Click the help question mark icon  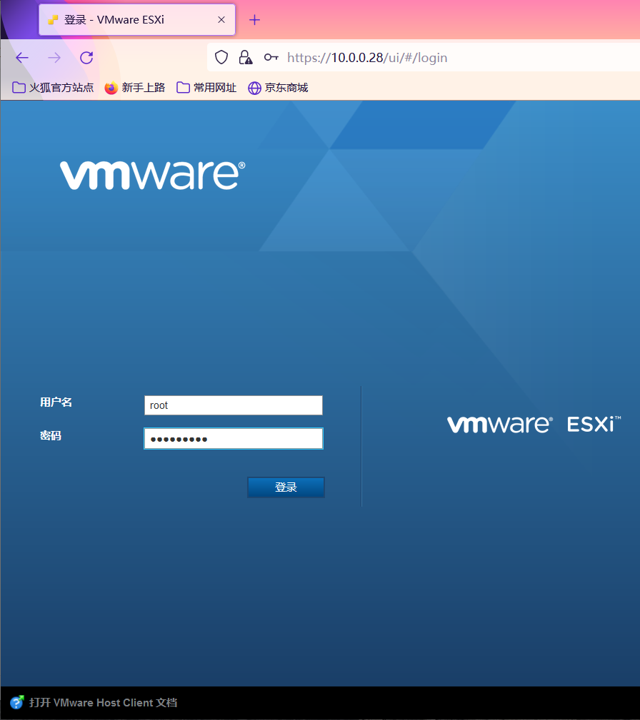16,702
